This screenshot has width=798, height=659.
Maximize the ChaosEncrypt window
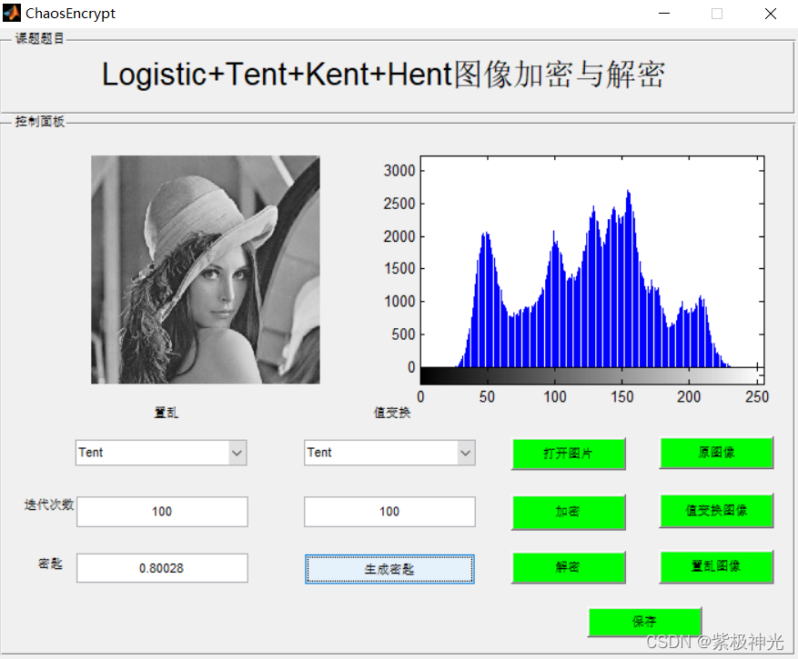point(717,14)
